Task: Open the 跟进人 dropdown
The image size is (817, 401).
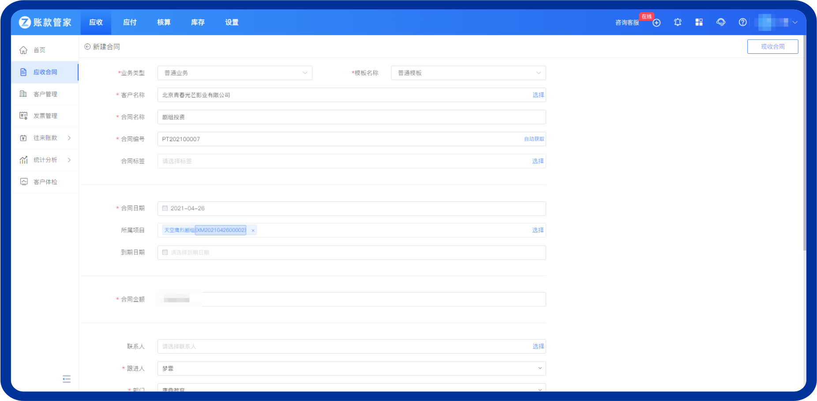Action: pos(352,368)
